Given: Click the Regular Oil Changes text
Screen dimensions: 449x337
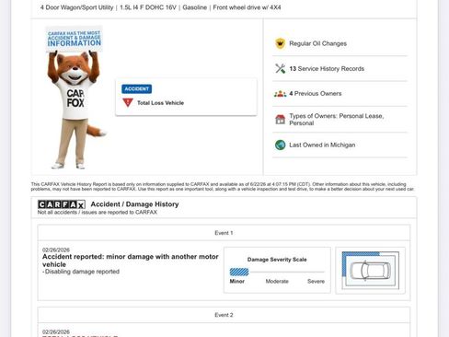Looking at the screenshot, I should click(x=317, y=43).
